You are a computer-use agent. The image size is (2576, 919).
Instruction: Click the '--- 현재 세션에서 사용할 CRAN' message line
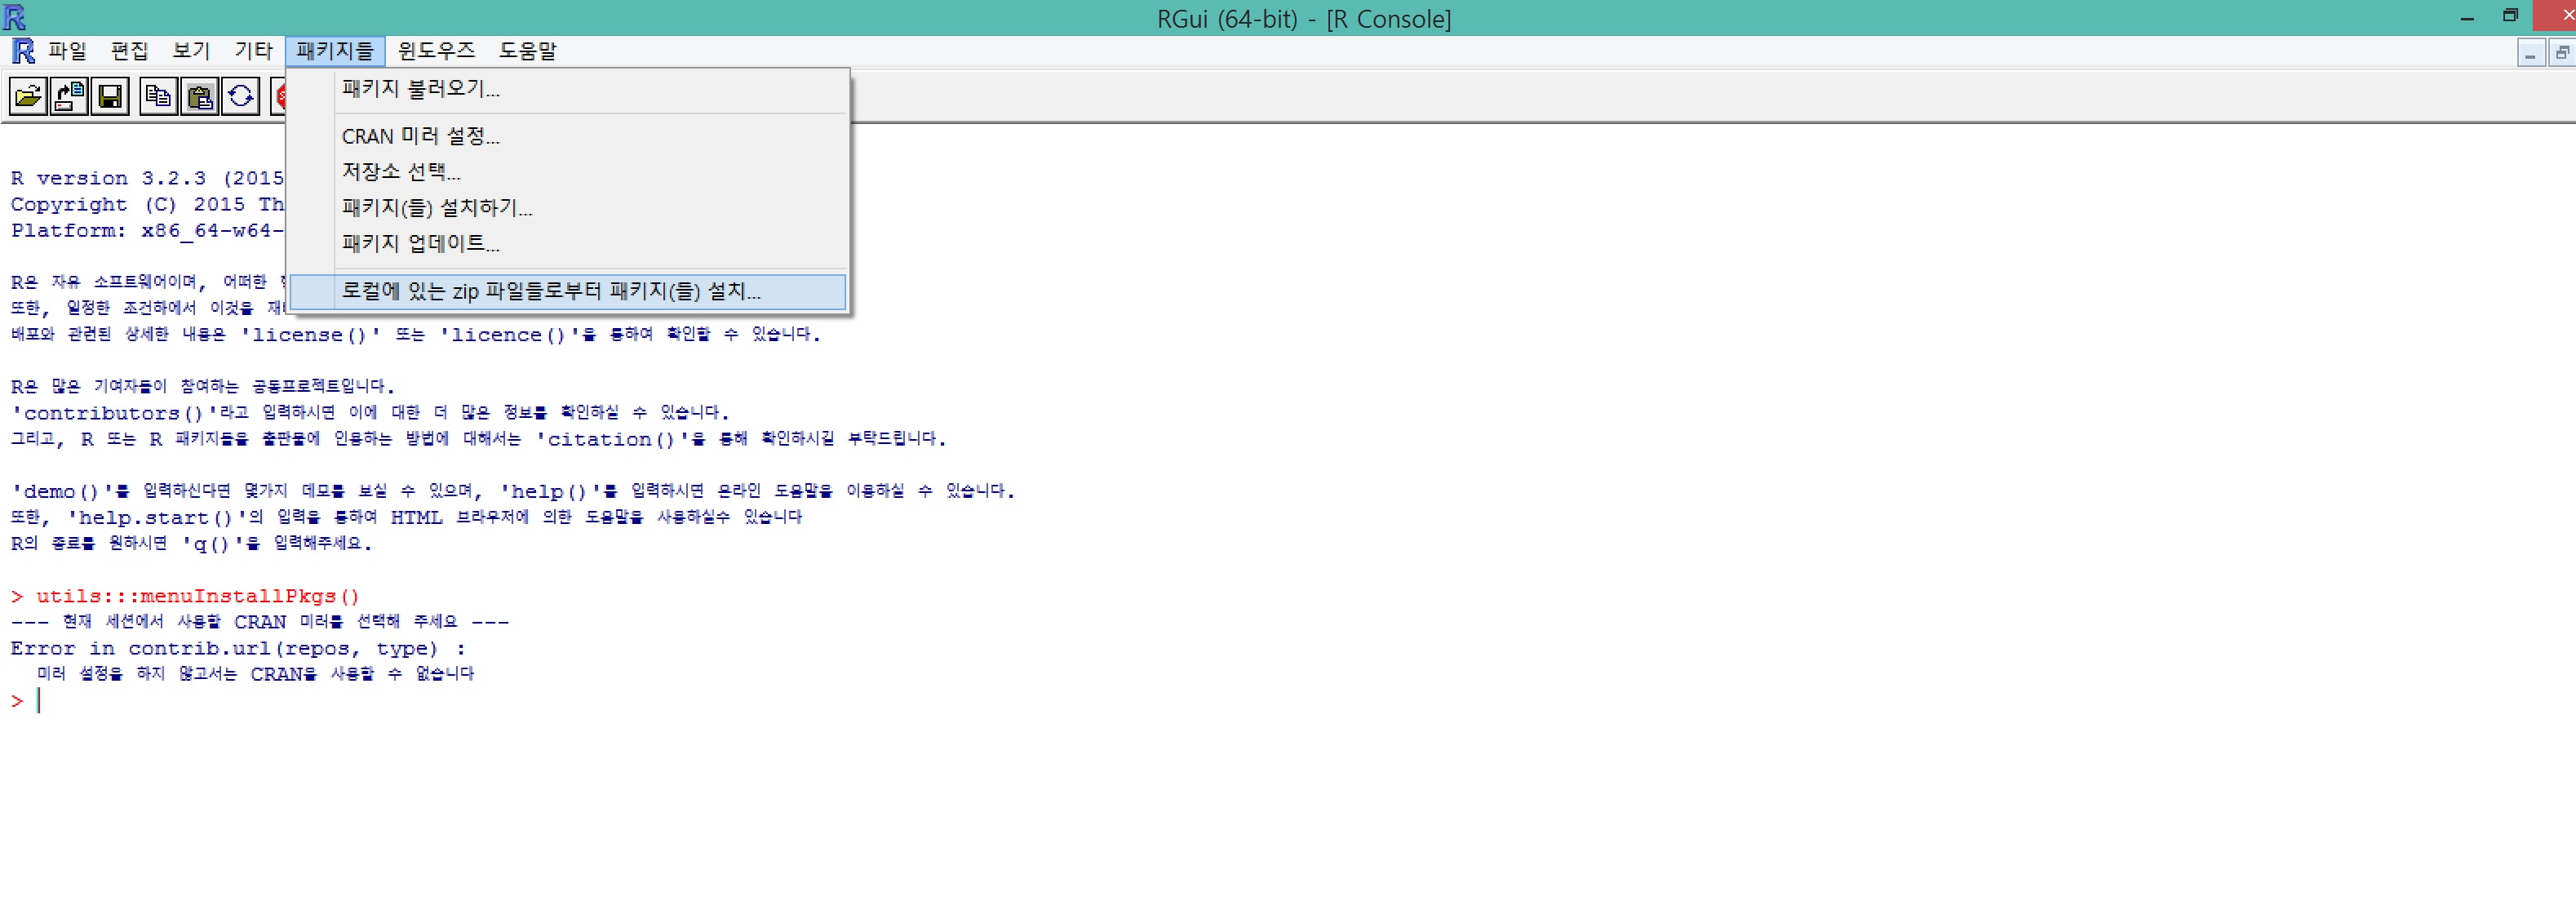(x=260, y=622)
